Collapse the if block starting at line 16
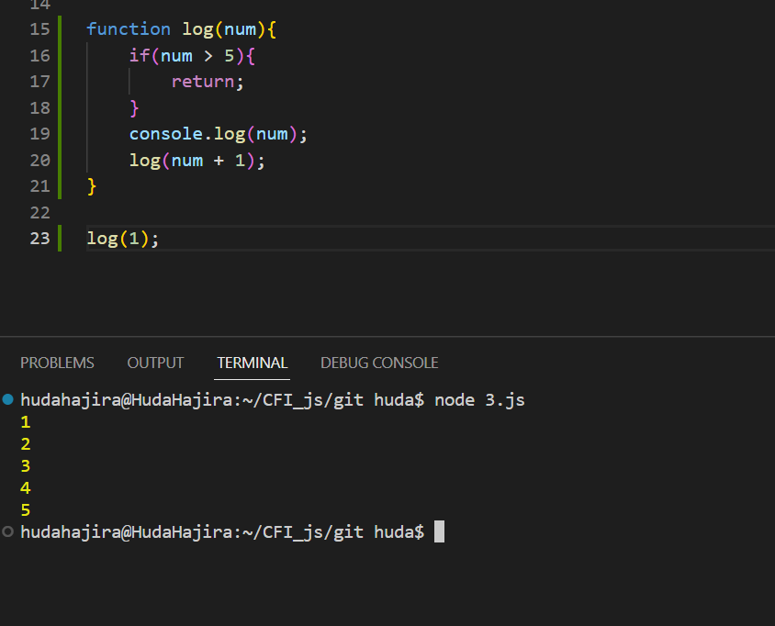The height and width of the screenshot is (626, 775). tap(72, 55)
